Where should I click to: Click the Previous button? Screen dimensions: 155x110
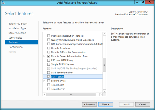point(89,105)
